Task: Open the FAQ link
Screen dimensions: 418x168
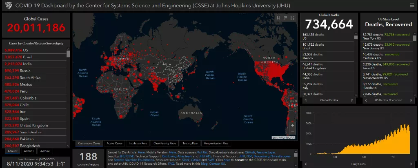Action: point(171,164)
